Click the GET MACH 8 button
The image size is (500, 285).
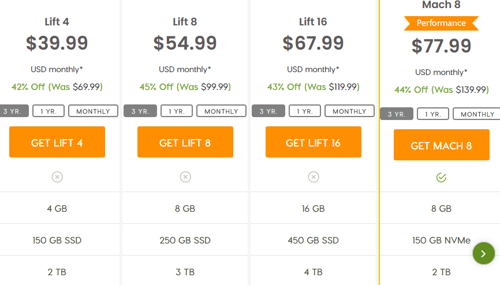(x=442, y=145)
